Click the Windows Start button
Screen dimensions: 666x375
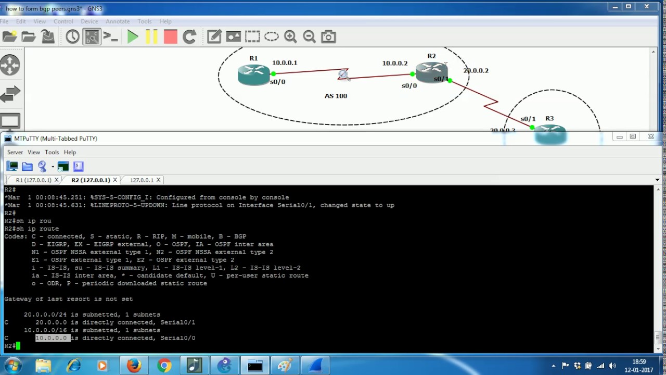pos(11,366)
